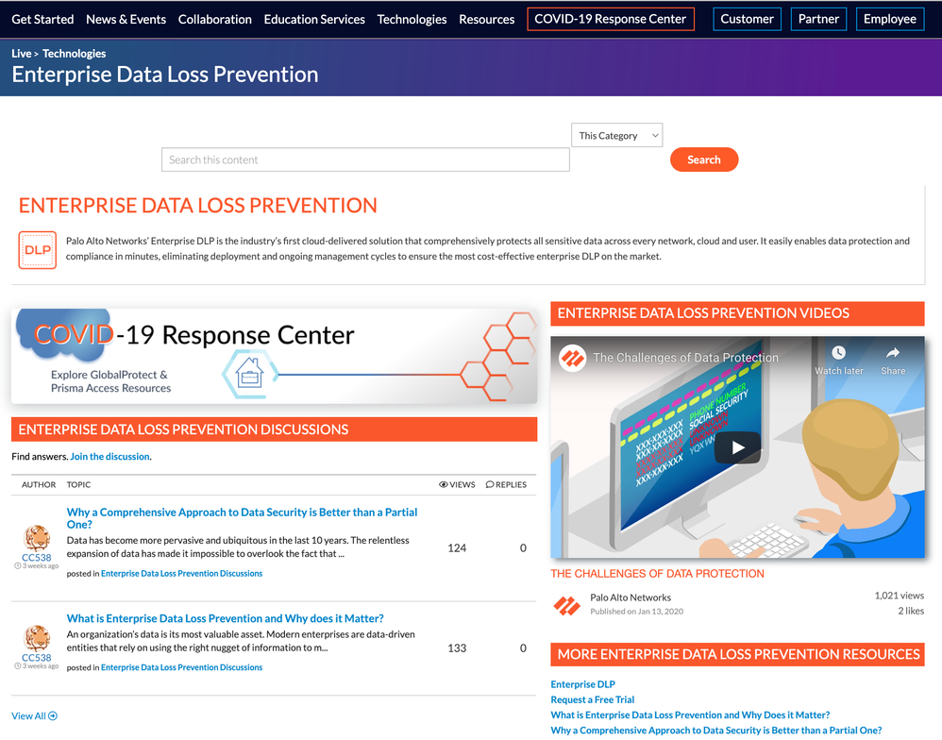Click the 2 likes text
The height and width of the screenshot is (740, 942).
tap(911, 611)
